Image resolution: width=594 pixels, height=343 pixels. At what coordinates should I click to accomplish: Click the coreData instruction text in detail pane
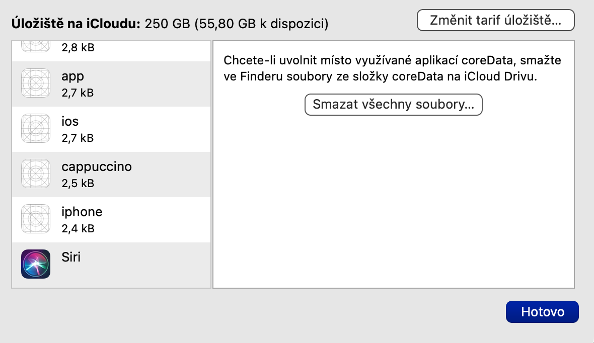[x=392, y=69]
